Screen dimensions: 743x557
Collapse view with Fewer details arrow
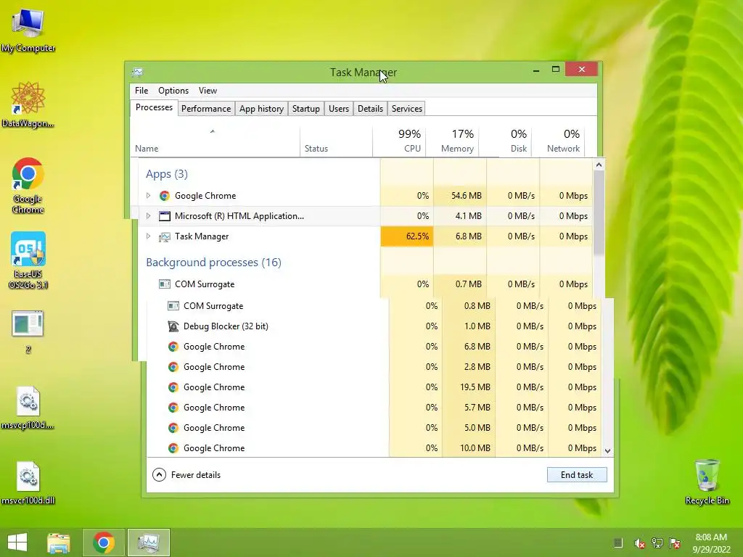pyautogui.click(x=159, y=474)
